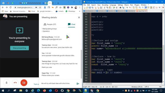
Task: Open Chrome extensions puzzle icon
Action: point(72,7)
